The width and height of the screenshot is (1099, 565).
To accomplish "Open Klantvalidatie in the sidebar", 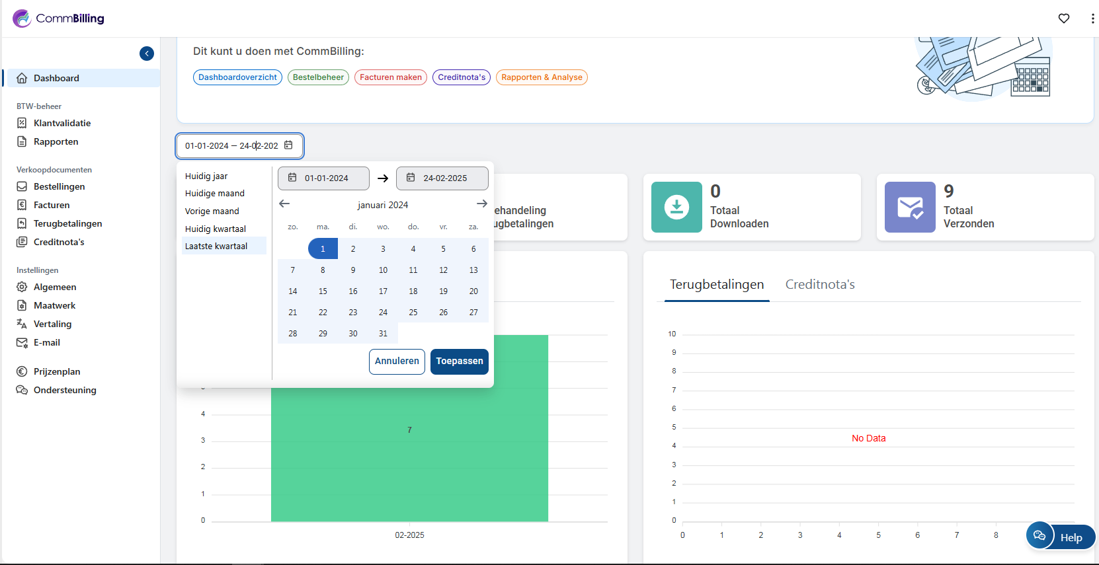I will 62,123.
